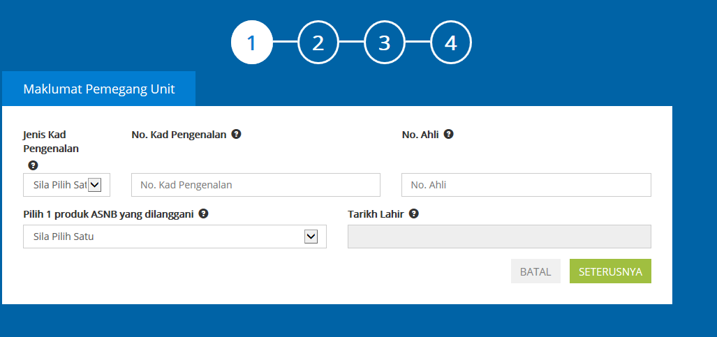717x337 pixels.
Task: Select step 4 circle in progress indicator
Action: point(451,43)
